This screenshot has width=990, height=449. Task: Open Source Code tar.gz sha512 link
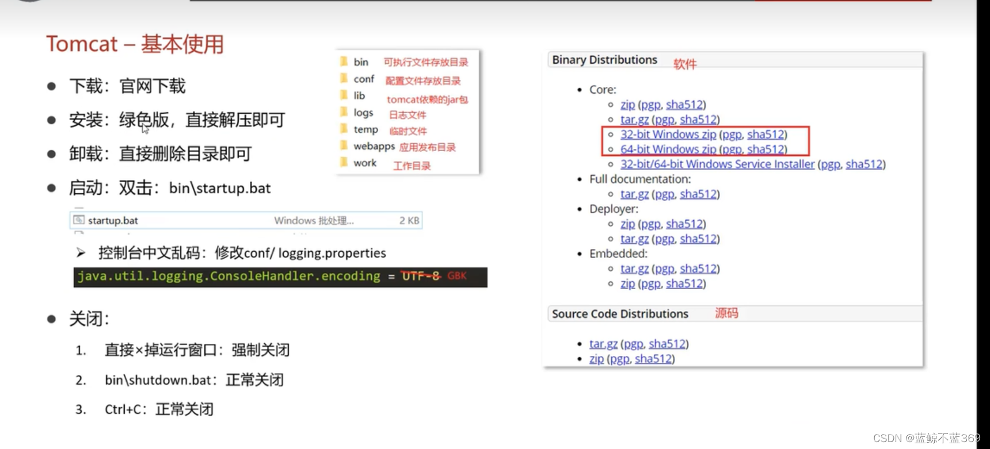[667, 344]
